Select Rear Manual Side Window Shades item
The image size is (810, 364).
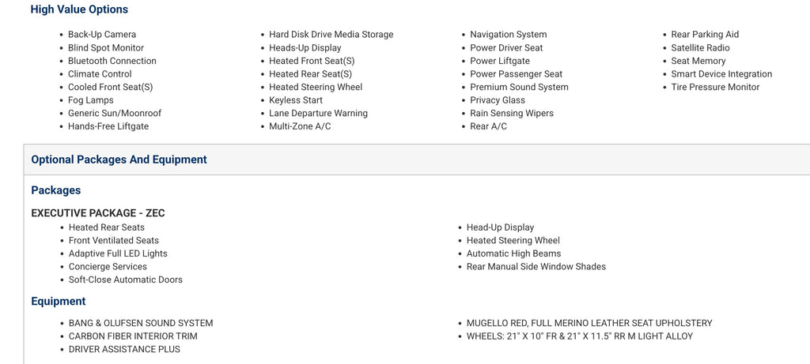pos(536,267)
